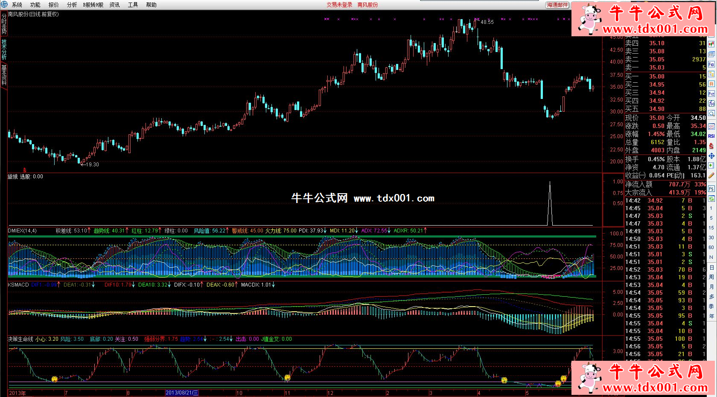Image resolution: width=717 pixels, height=397 pixels.
Task: Switch to the 分时走势 side tab
Action: (x=4, y=24)
